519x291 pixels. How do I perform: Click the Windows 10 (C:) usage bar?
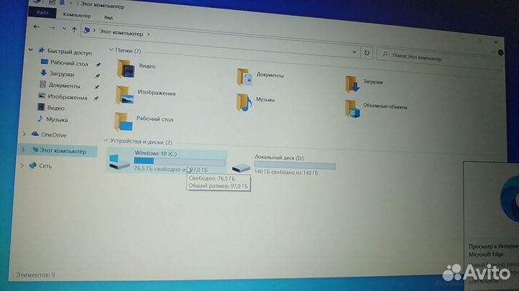(x=179, y=162)
